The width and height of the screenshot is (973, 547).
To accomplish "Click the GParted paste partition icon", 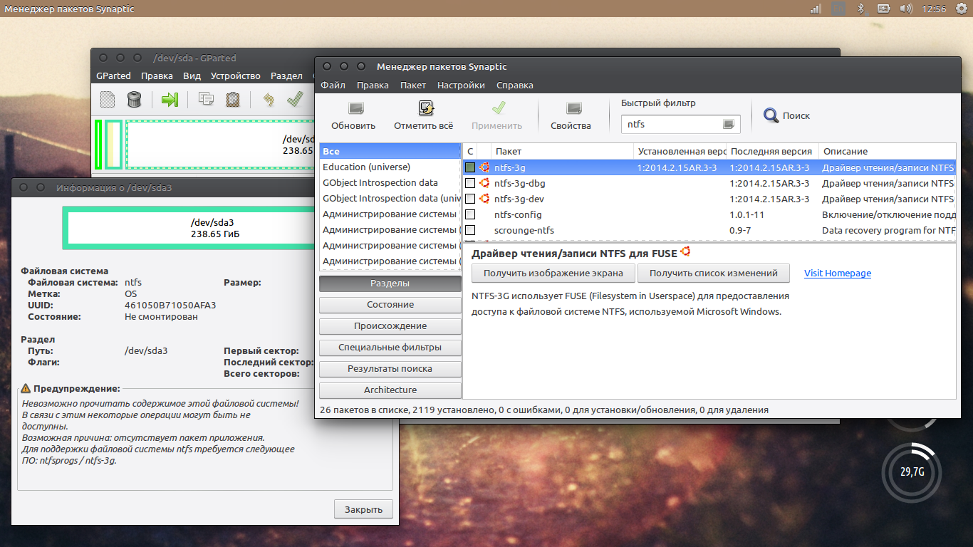I will (x=232, y=99).
